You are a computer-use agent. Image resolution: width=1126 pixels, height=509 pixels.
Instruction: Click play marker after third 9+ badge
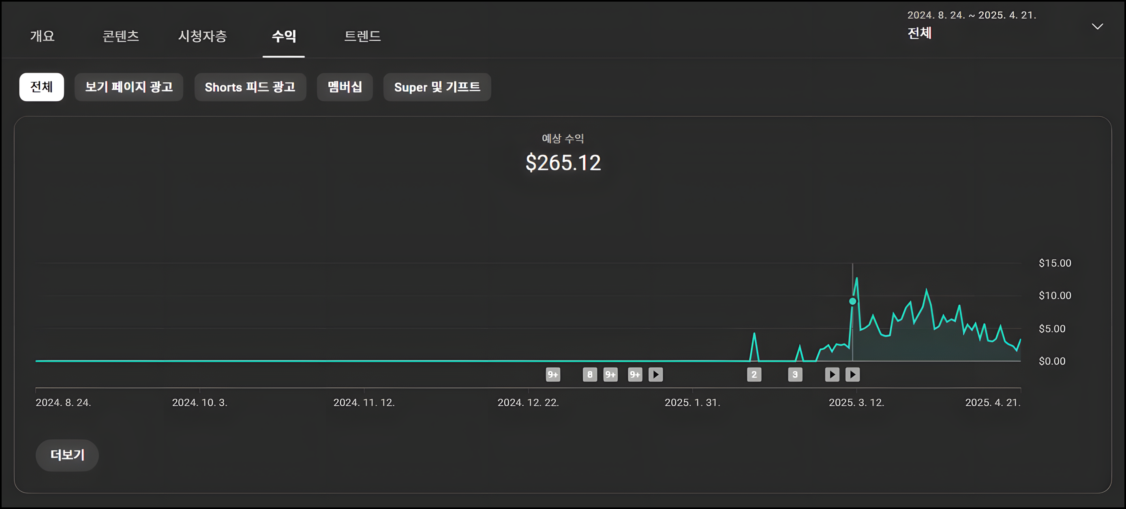[656, 374]
